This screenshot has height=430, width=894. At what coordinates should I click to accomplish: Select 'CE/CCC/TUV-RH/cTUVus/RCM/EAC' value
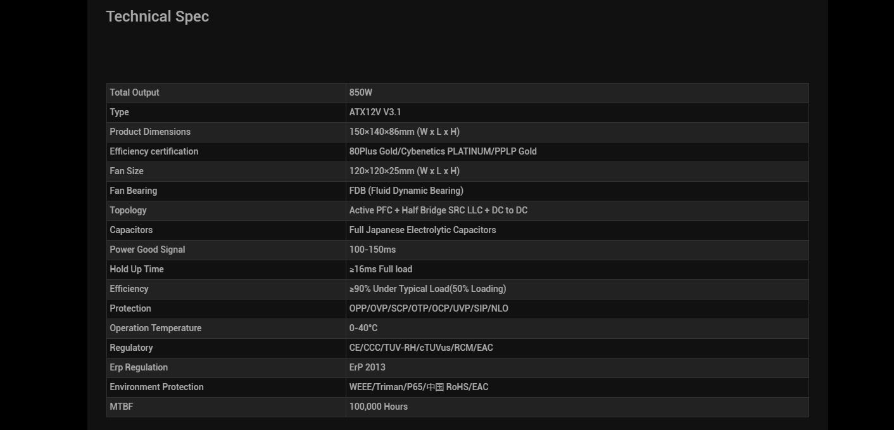tap(421, 348)
